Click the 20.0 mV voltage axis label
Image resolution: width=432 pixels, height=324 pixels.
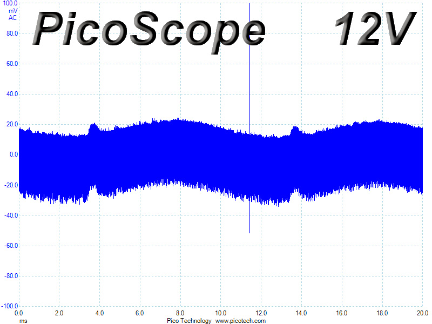tap(12, 124)
